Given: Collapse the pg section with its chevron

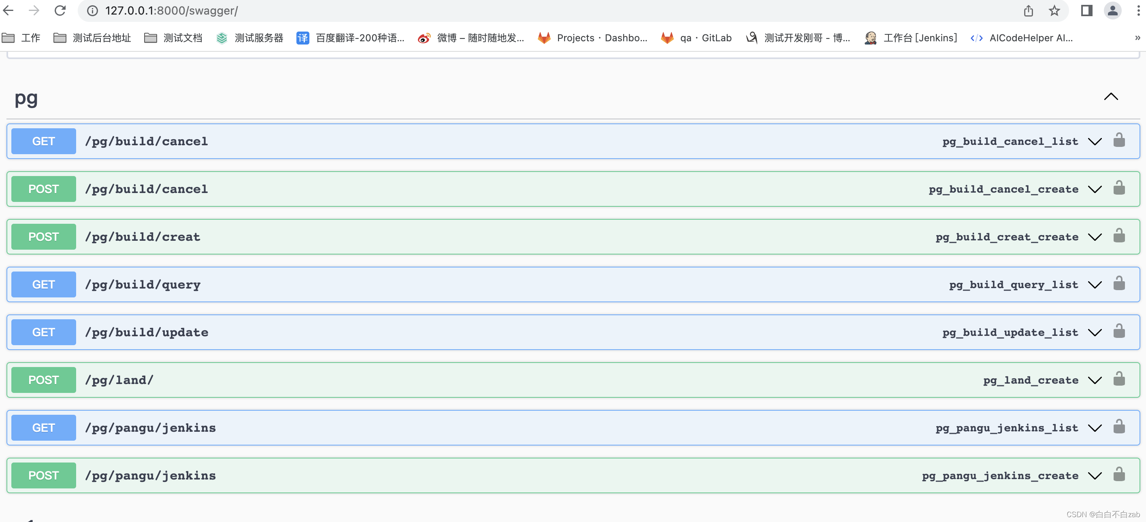Looking at the screenshot, I should 1111,96.
